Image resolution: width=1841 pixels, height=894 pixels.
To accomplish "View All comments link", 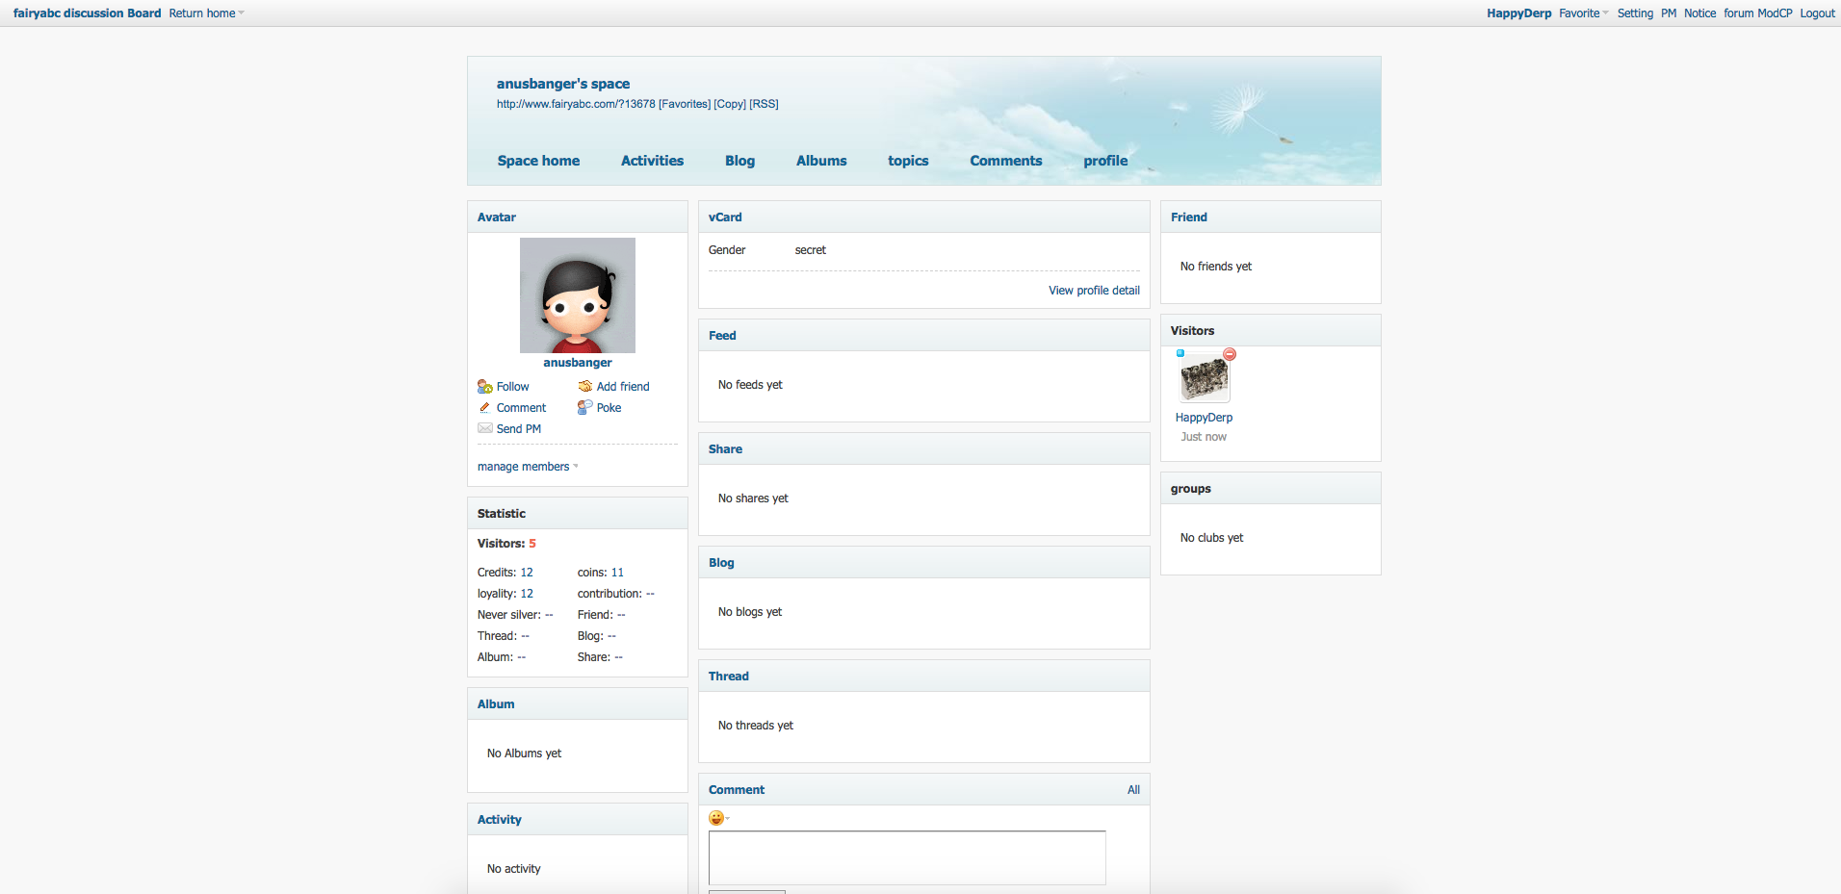I will coord(1133,790).
